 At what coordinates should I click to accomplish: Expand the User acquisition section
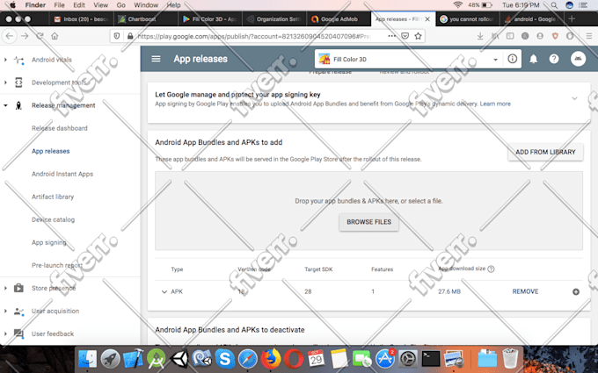click(5, 311)
